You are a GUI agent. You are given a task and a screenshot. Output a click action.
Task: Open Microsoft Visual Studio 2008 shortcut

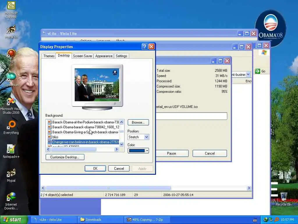coord(11,106)
